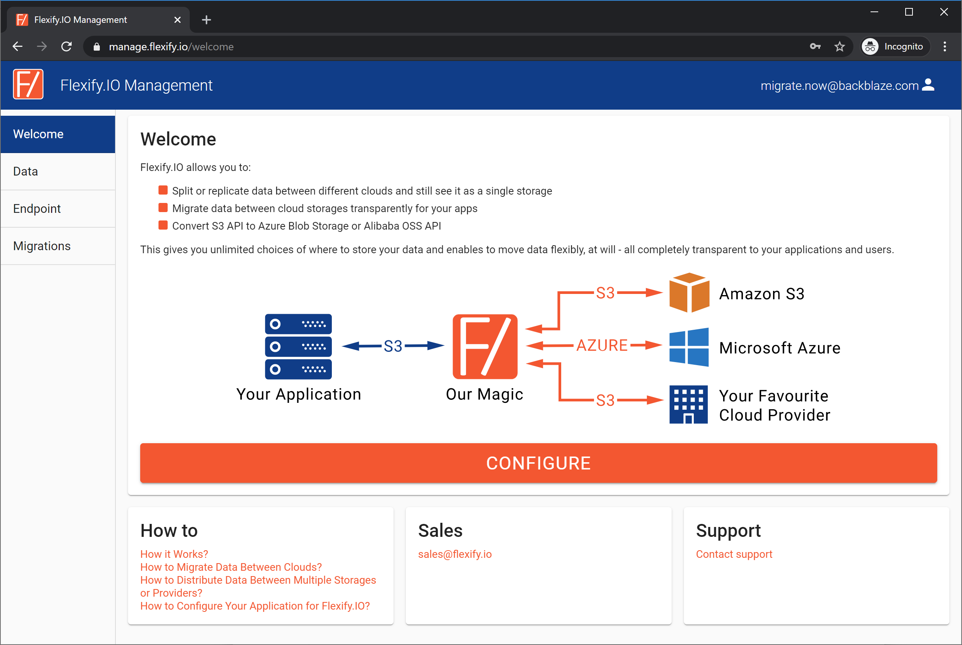Open How to Configure Your Application link
This screenshot has width=962, height=645.
[255, 606]
